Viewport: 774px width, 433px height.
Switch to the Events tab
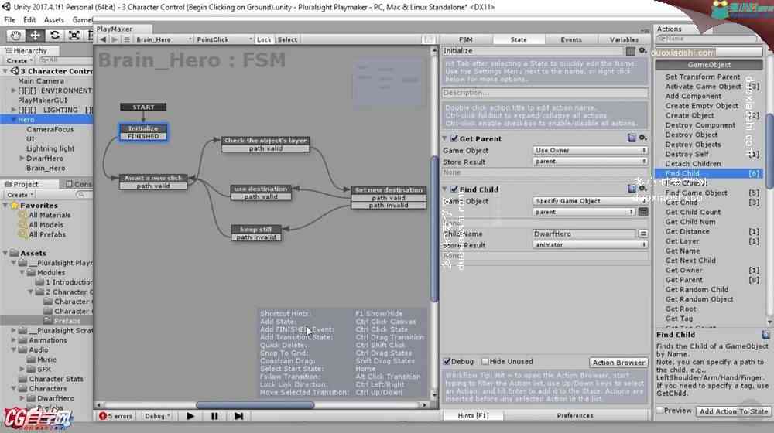point(571,39)
